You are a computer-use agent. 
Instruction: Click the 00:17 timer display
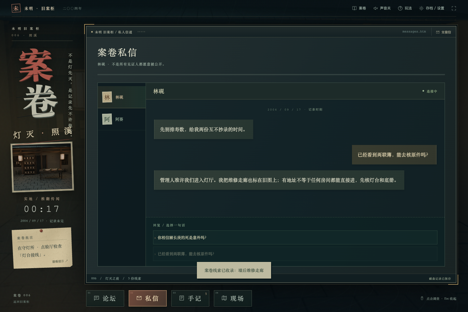click(42, 209)
